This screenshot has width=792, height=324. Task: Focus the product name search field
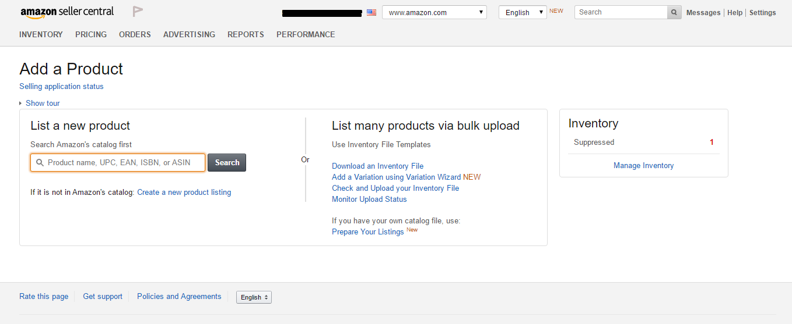(x=124, y=163)
